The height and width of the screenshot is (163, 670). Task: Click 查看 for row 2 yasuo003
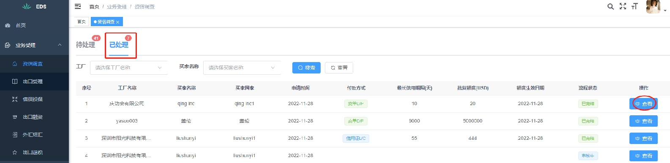[x=643, y=121]
